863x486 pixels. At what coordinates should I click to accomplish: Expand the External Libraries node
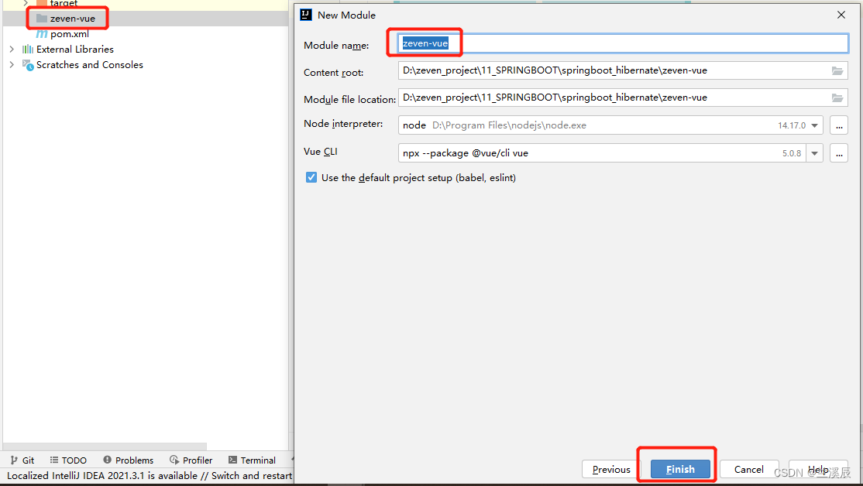coord(12,49)
